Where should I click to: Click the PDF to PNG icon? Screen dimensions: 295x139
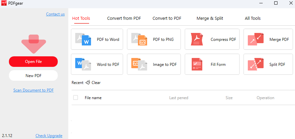coord(139,39)
